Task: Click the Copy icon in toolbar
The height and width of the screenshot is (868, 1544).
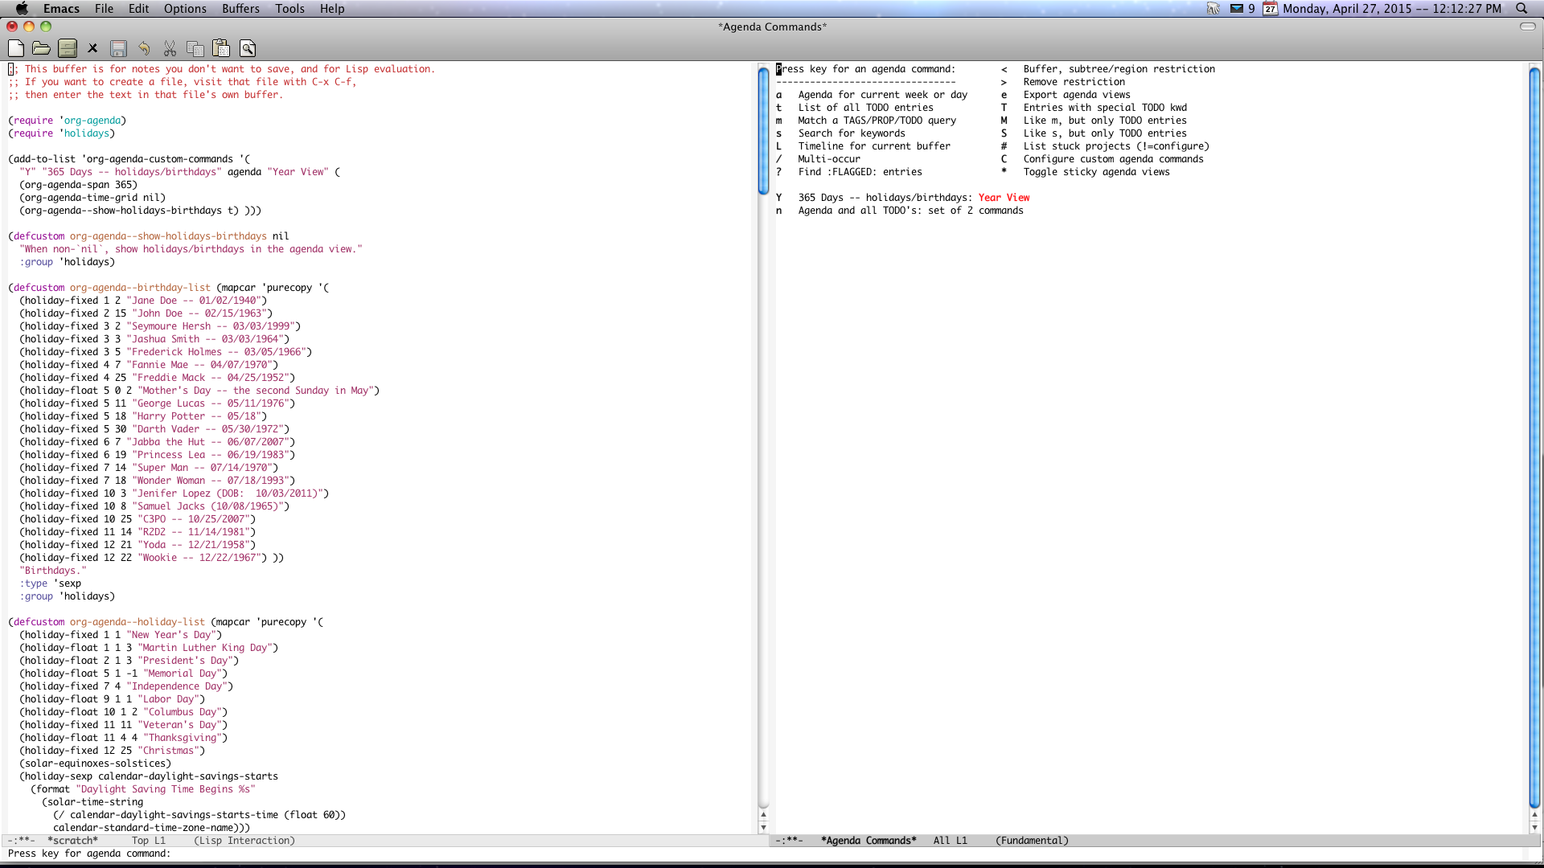Action: pyautogui.click(x=195, y=49)
